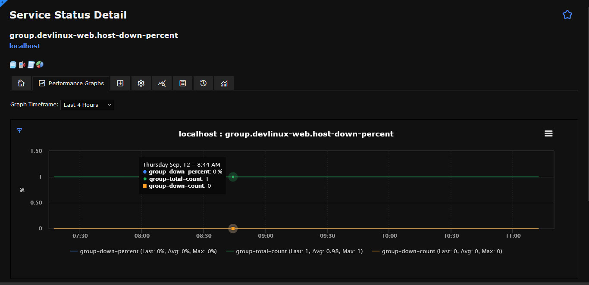Screen dimensions: 589x285
Task: Open the gear configure tab
Action: click(141, 83)
